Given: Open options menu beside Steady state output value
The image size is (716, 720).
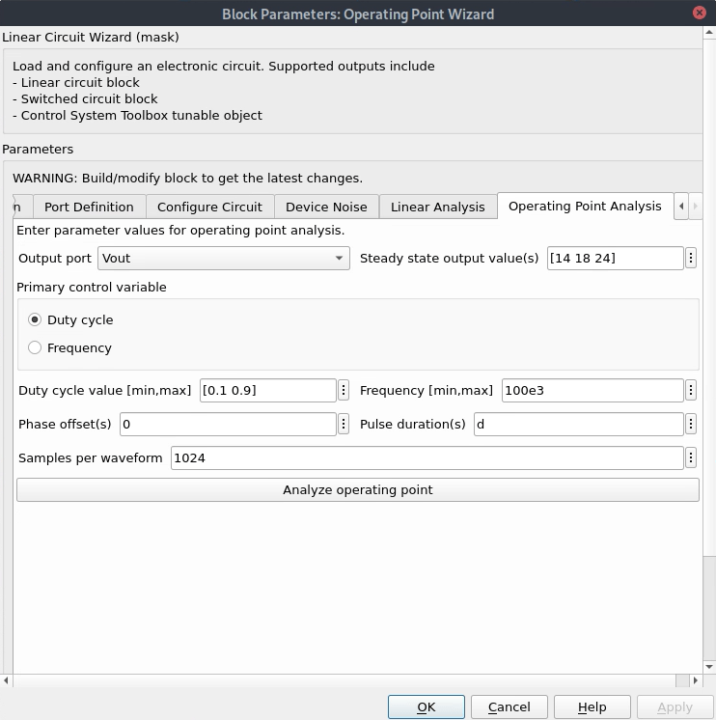Looking at the screenshot, I should click(691, 258).
